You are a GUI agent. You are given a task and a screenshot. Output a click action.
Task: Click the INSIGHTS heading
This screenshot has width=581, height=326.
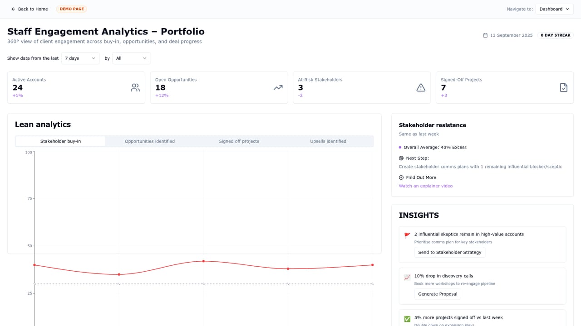419,216
